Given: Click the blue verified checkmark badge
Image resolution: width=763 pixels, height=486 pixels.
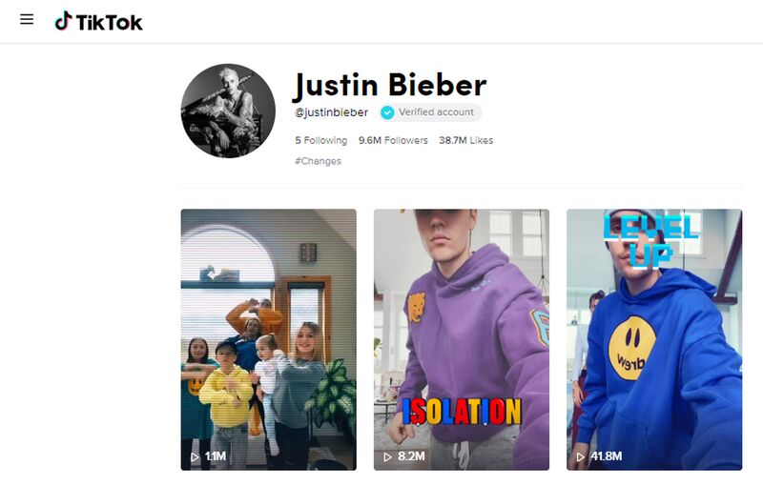Looking at the screenshot, I should pyautogui.click(x=387, y=112).
